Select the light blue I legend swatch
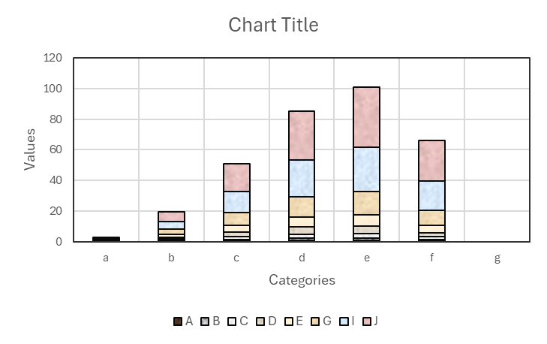547x344 pixels. [x=344, y=321]
